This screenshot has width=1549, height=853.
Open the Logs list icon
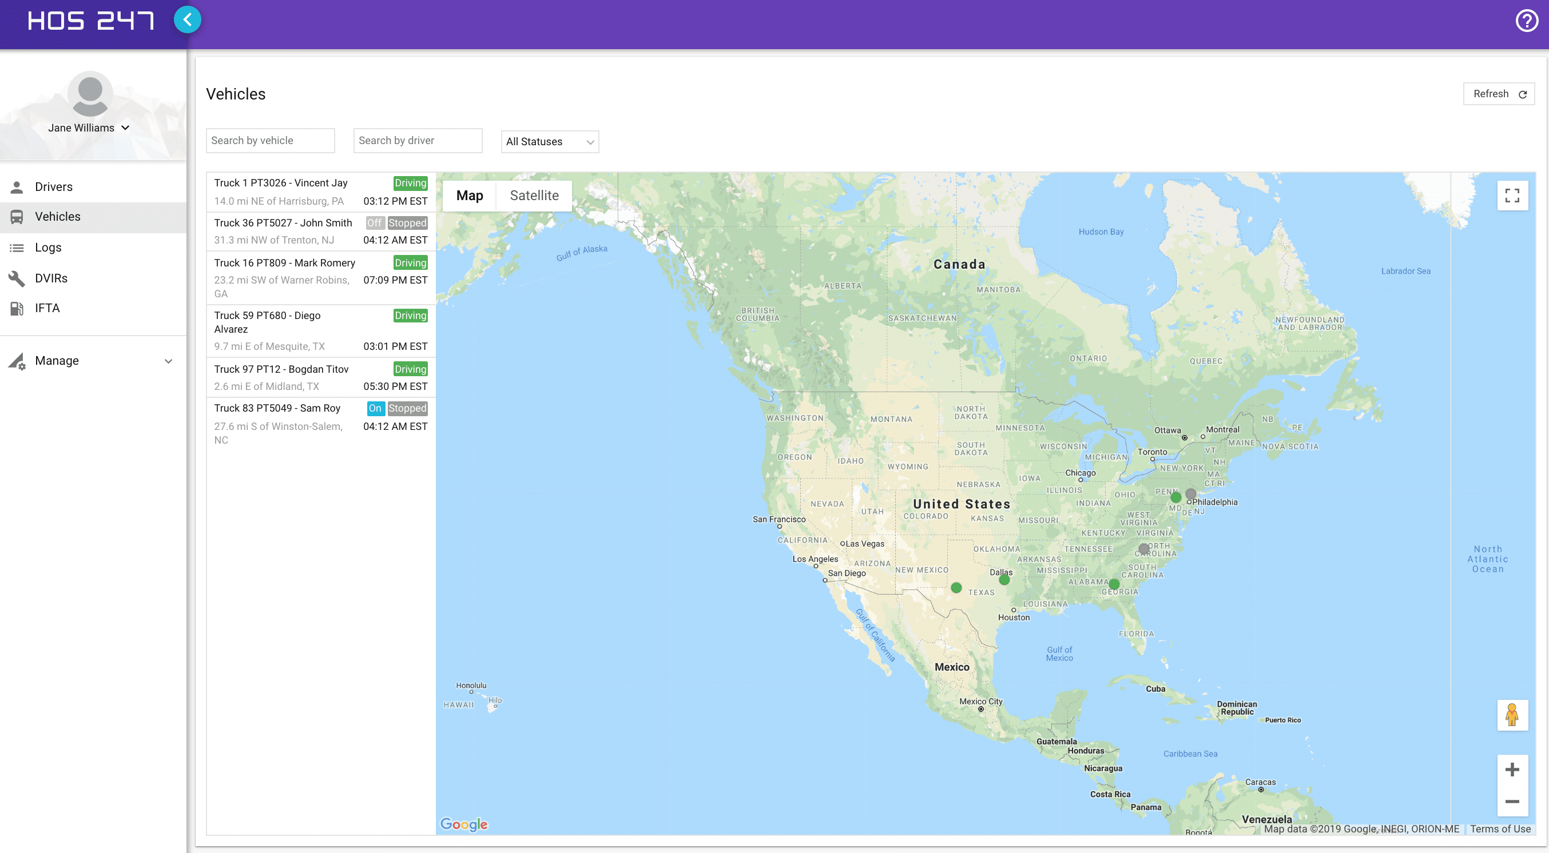point(17,247)
